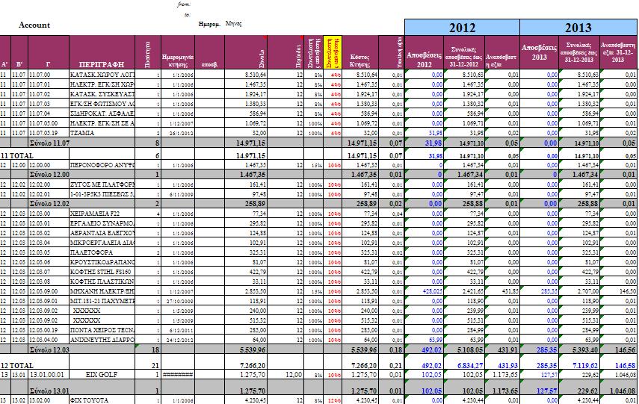This screenshot has width=639, height=404.
Task: Select the ΚΟΦΤΗΣ ΠΛΑΣΤΙΚΩΝ cell
Action: (x=102, y=282)
